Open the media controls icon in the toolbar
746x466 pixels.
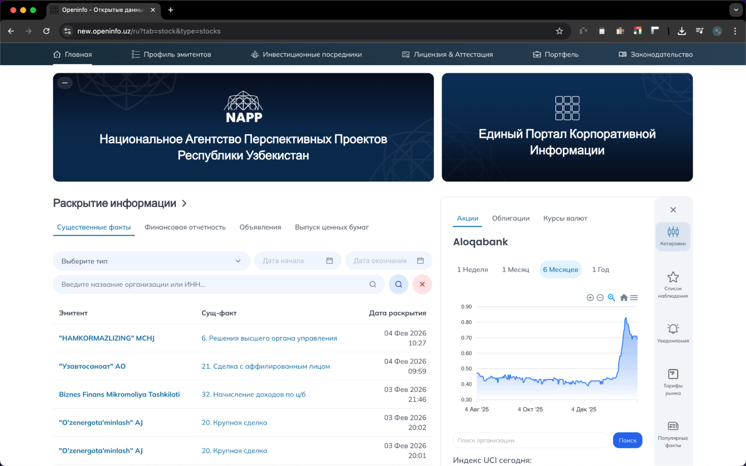[700, 31]
